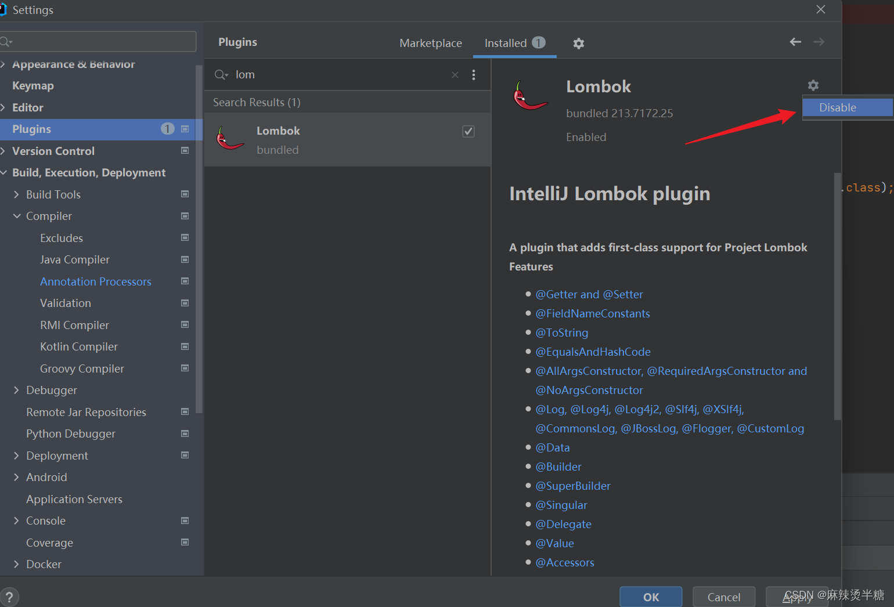
Task: Open the @Builder feature link
Action: tap(558, 467)
